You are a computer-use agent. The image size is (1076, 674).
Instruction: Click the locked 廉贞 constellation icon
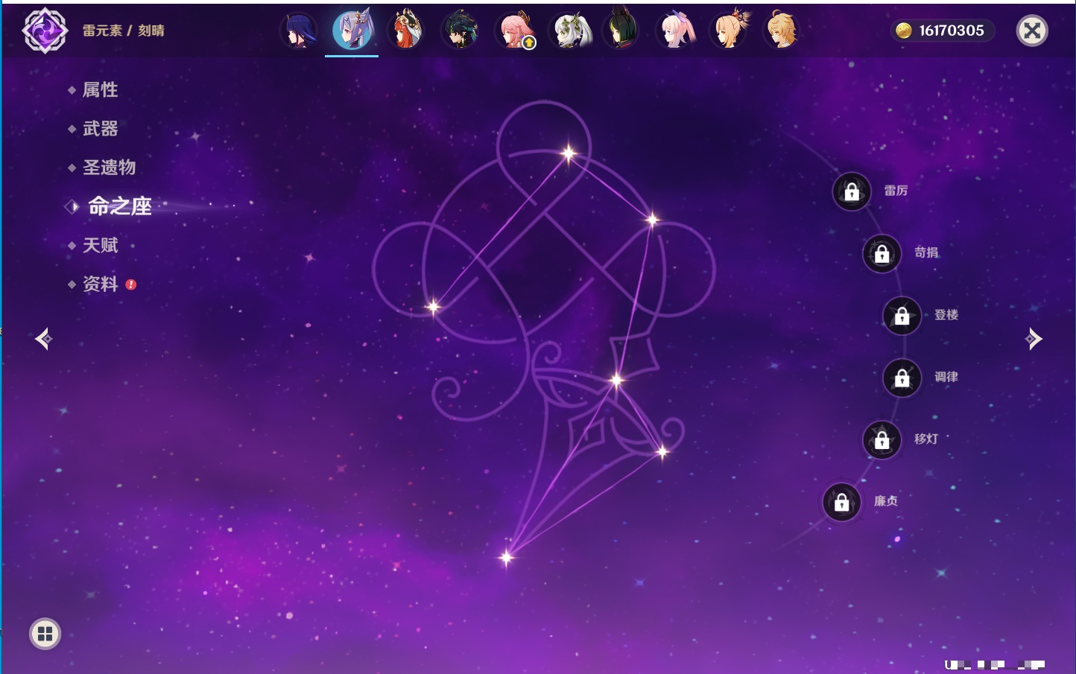pos(842,502)
